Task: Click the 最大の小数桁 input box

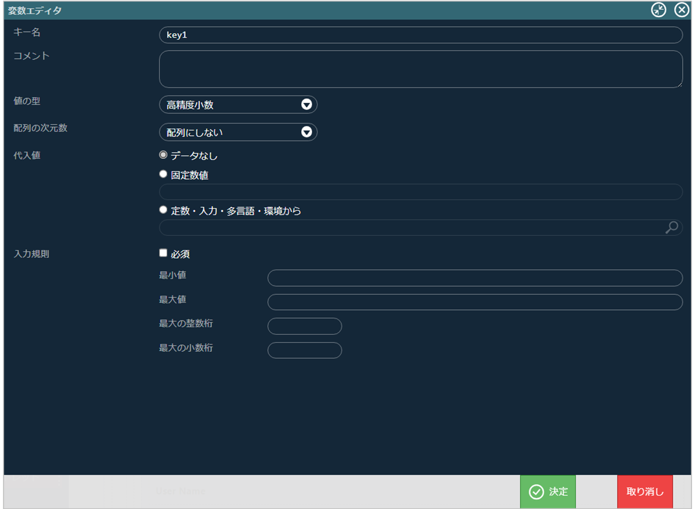Action: point(304,350)
